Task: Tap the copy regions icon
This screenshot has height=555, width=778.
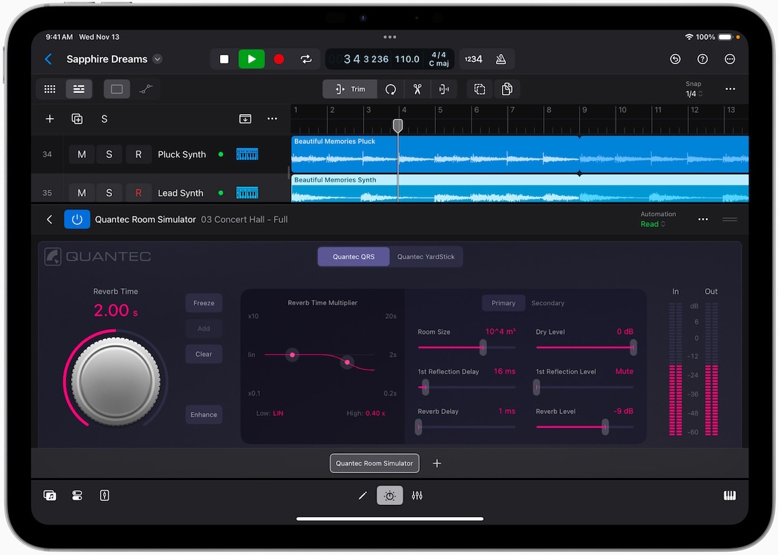Action: coord(507,89)
